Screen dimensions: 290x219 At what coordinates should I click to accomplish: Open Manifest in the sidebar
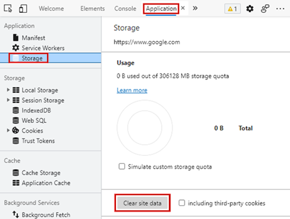[34, 38]
